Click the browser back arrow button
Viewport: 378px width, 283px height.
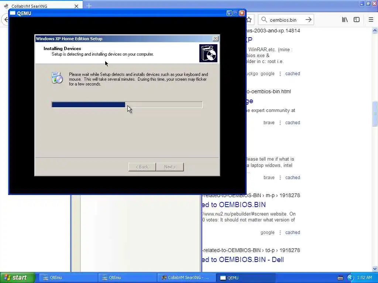pos(6,20)
